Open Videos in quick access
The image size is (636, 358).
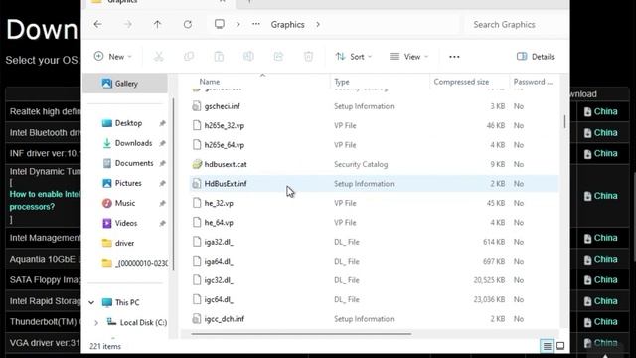click(x=126, y=223)
